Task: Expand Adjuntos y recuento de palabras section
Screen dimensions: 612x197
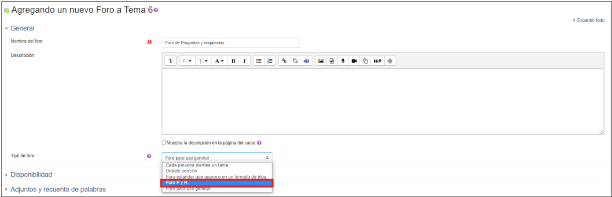Action: [x=58, y=189]
